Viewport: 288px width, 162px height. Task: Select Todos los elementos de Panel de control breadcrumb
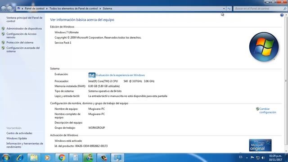click(73, 9)
